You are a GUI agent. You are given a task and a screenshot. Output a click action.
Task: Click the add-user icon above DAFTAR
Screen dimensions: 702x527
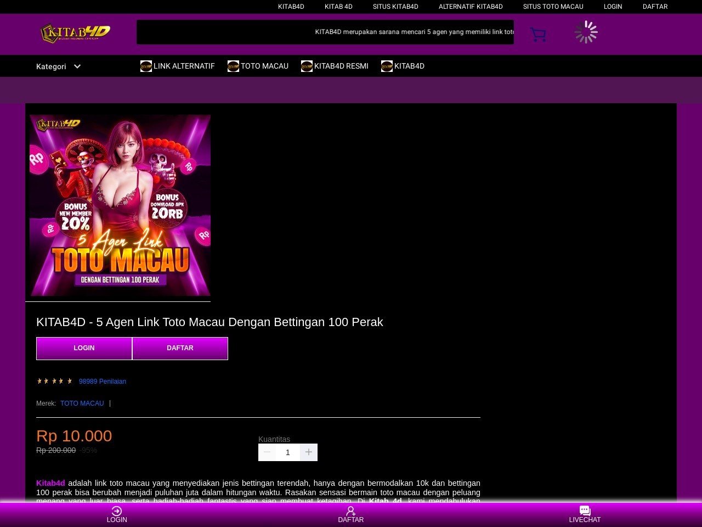point(351,511)
